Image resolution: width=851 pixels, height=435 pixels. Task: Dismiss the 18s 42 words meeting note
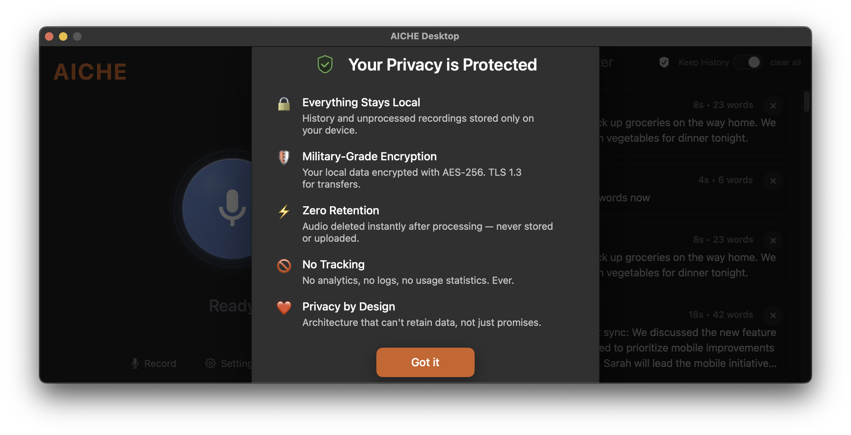(x=774, y=315)
